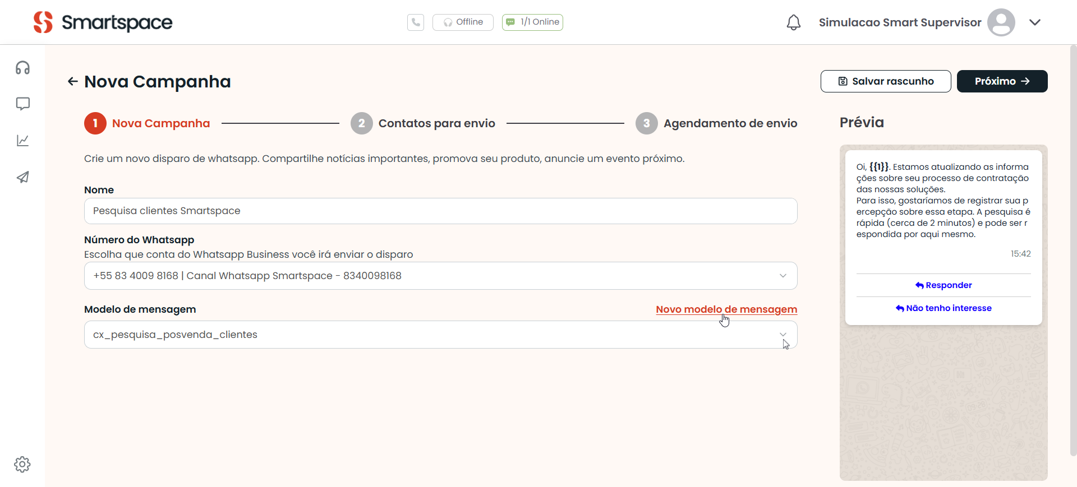Click the Próximo button
This screenshot has height=487, width=1077.
(x=1002, y=81)
